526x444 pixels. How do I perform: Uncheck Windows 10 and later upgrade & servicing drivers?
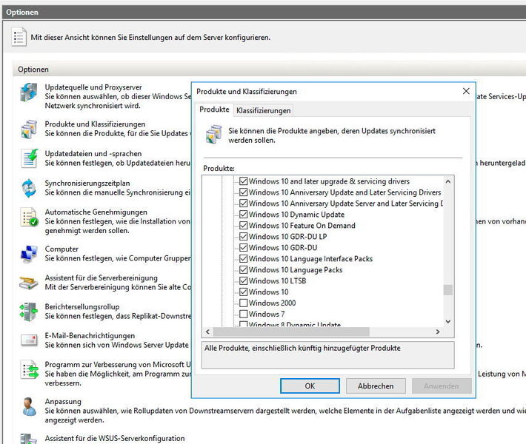[244, 181]
